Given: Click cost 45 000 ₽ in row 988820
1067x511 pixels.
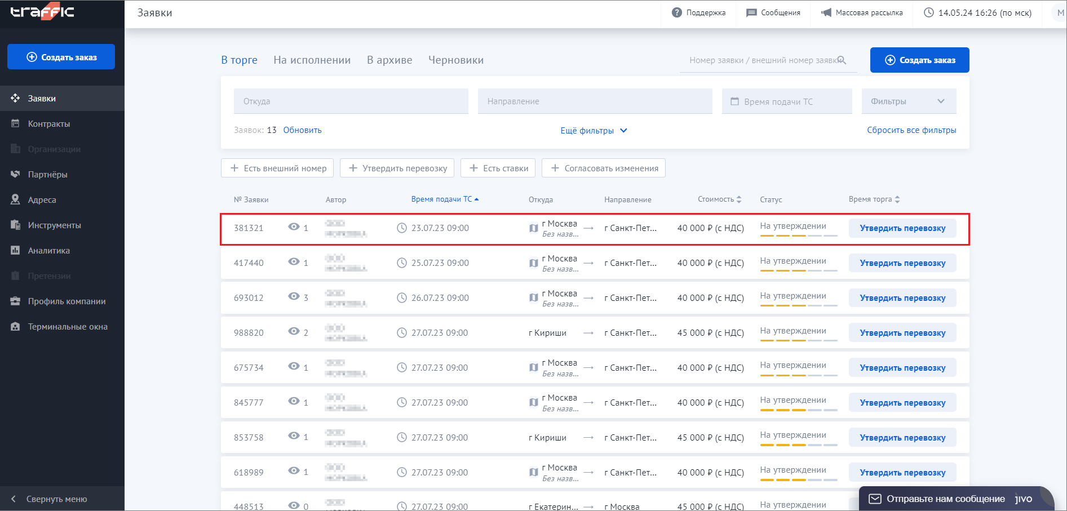Looking at the screenshot, I should pos(711,332).
